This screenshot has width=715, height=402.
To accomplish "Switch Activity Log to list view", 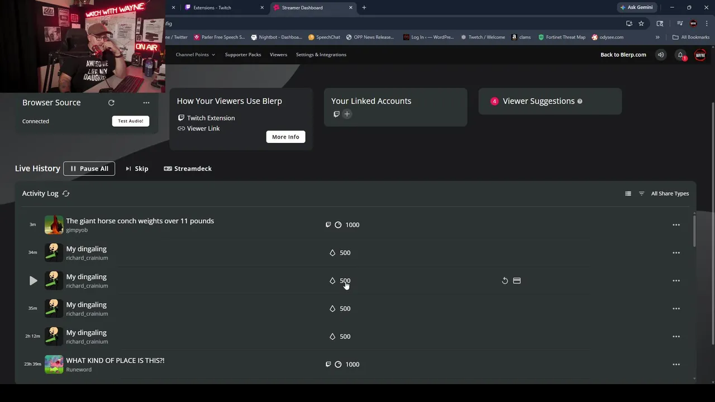I will (x=628, y=194).
